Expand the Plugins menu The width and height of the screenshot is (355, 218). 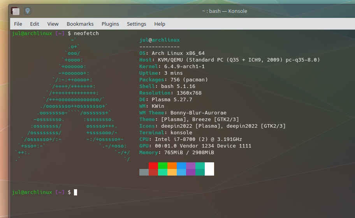pos(110,24)
